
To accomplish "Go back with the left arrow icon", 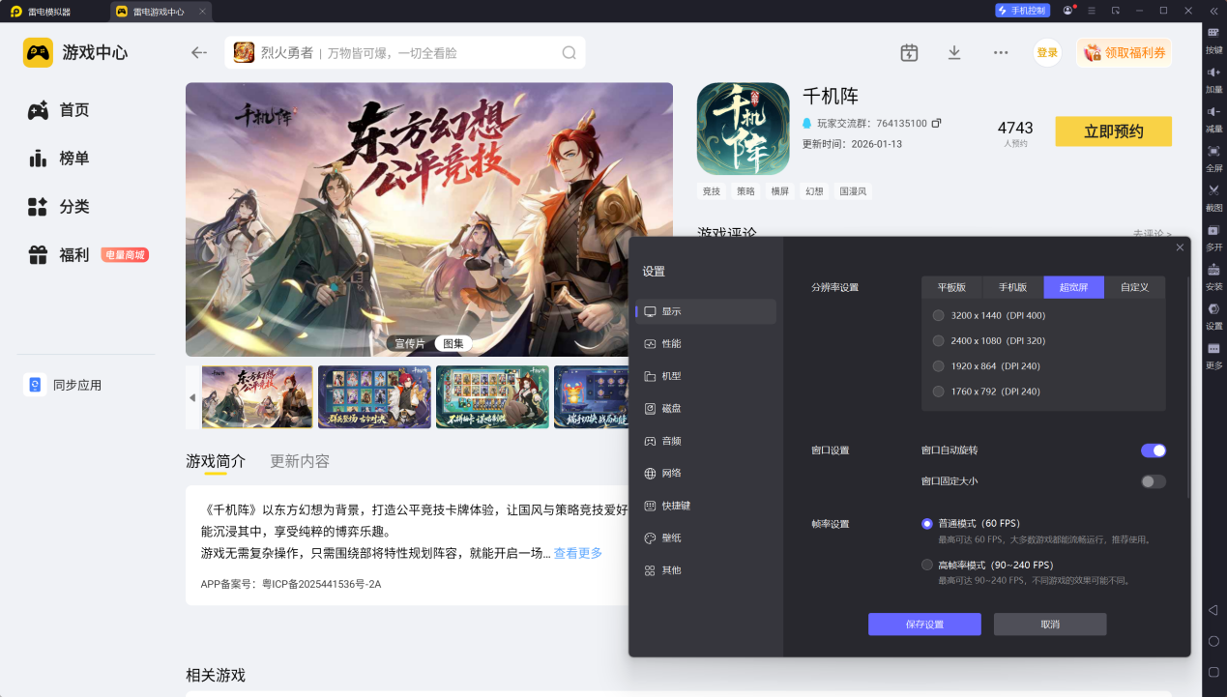I will coord(199,52).
